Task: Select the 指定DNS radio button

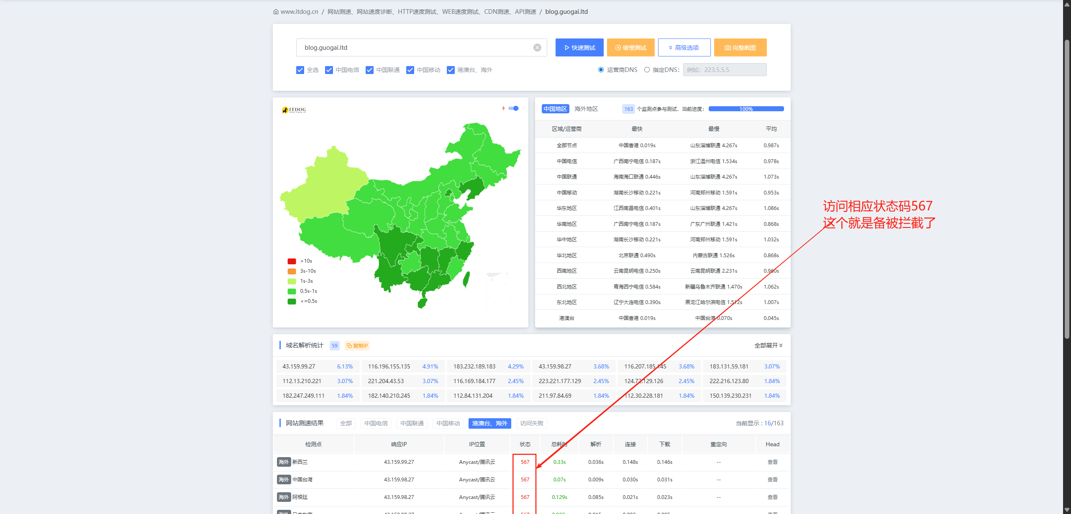Action: pyautogui.click(x=647, y=70)
